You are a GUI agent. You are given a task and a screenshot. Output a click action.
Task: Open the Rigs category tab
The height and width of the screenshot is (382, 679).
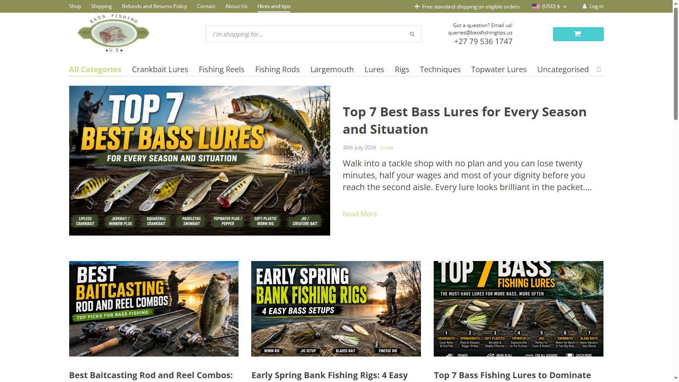[x=402, y=69]
